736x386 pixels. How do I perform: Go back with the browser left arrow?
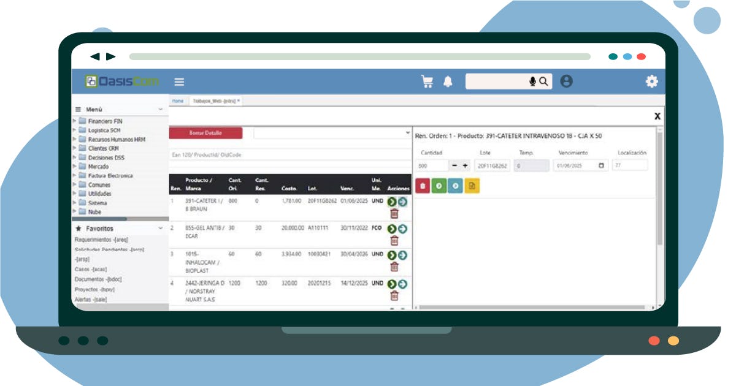tap(95, 56)
